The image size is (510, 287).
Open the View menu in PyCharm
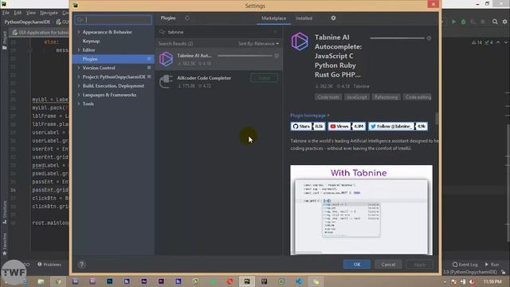pyautogui.click(x=30, y=13)
